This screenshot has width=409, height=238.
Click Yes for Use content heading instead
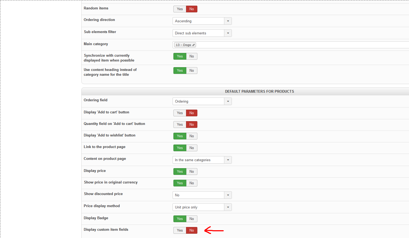tap(180, 71)
